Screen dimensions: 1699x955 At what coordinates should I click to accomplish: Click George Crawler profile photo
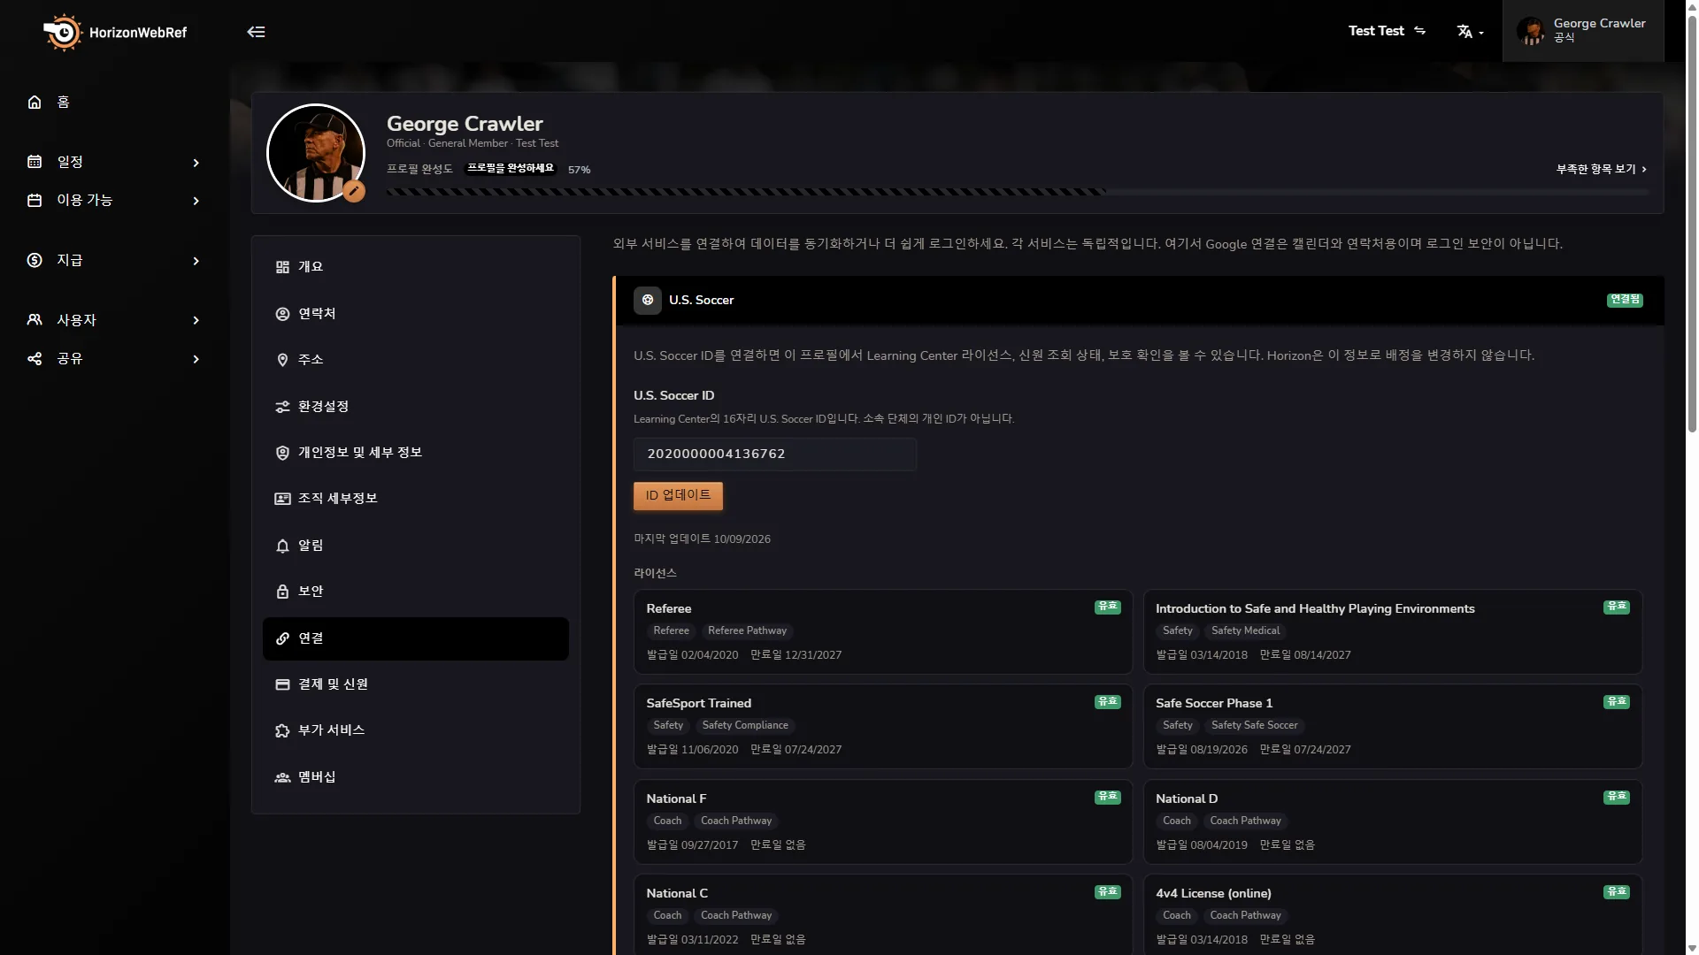316,153
